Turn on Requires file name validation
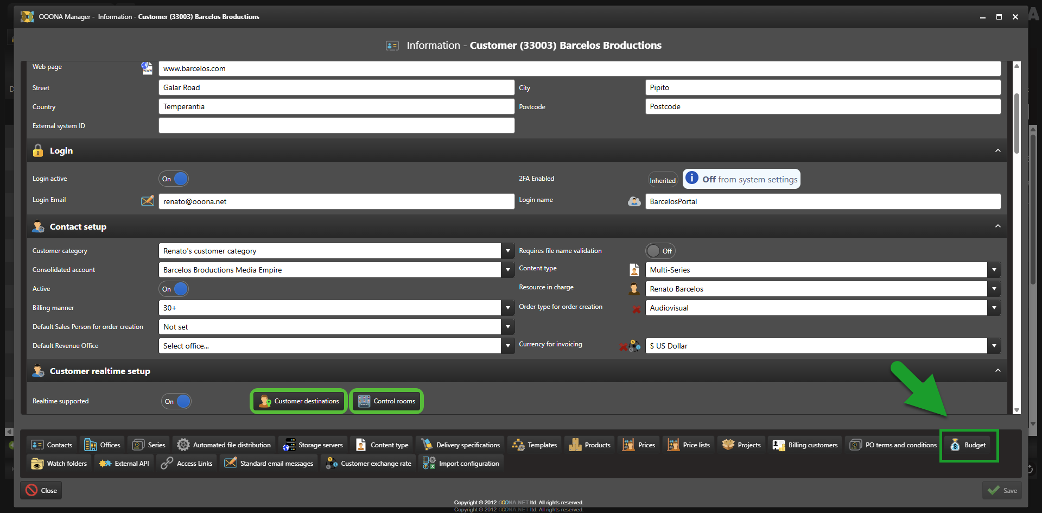 point(660,251)
